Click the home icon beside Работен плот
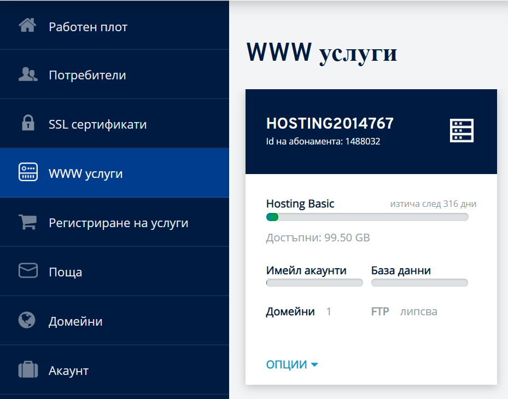The height and width of the screenshot is (399, 508). [x=27, y=25]
